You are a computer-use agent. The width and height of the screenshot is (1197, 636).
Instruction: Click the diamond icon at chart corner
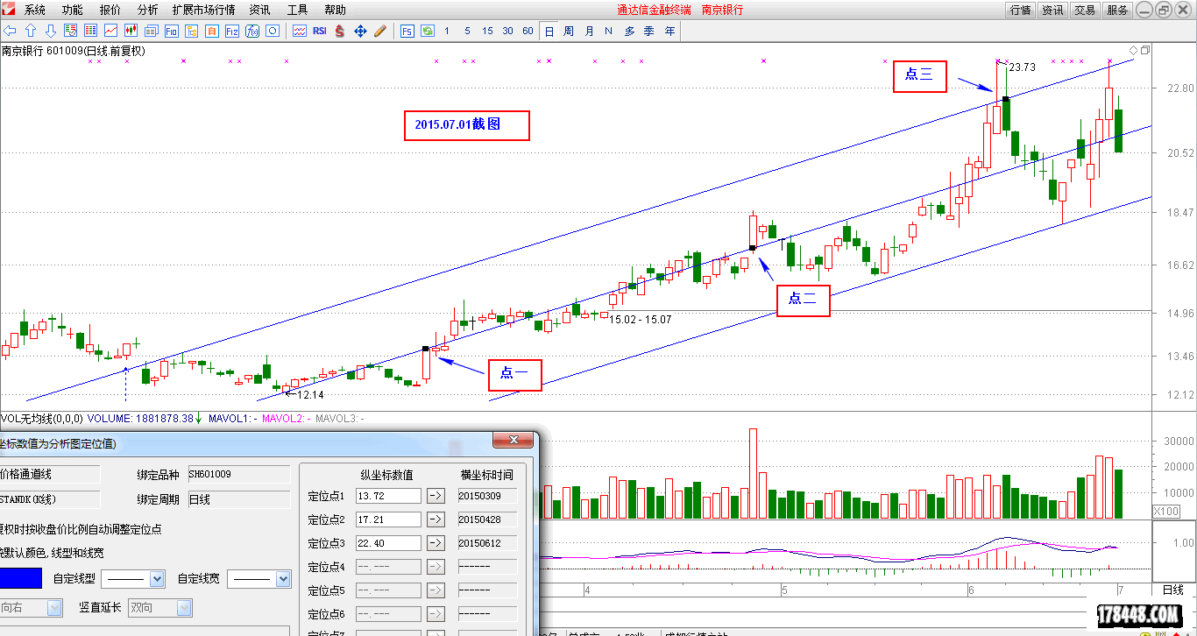coord(1133,51)
